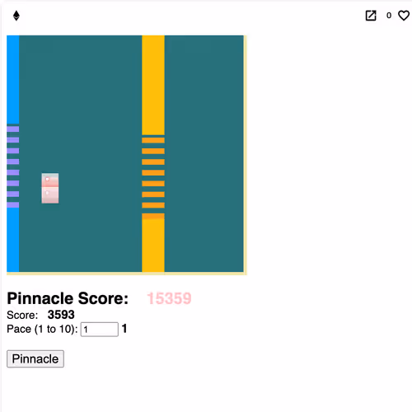The width and height of the screenshot is (412, 412).
Task: Click the pink player block in the game
Action: tap(50, 188)
